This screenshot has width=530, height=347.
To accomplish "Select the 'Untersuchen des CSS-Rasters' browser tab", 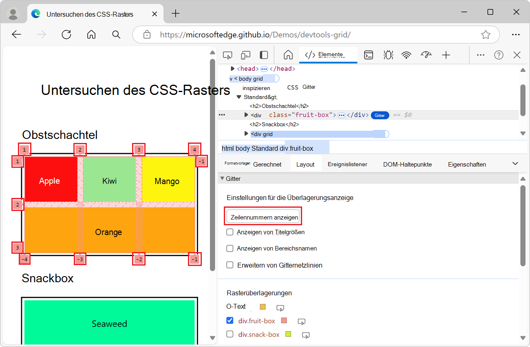I will (x=95, y=14).
